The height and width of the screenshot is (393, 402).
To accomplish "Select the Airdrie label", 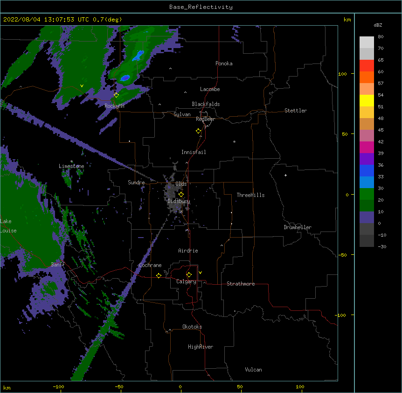I will pos(188,251).
